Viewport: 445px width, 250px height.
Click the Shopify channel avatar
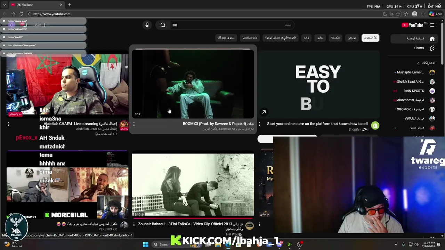point(375,125)
